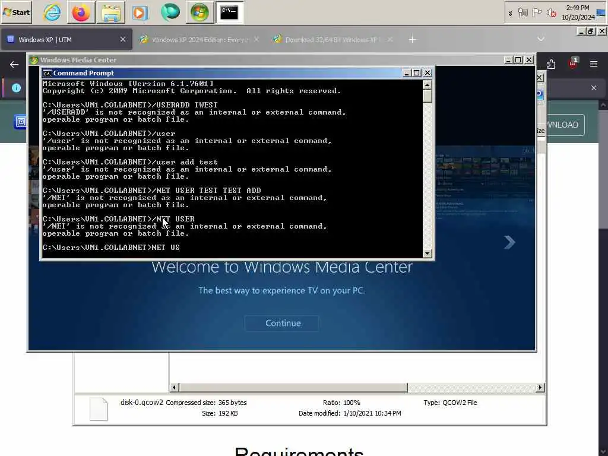Open the browser extensions puzzle icon

tap(551, 64)
